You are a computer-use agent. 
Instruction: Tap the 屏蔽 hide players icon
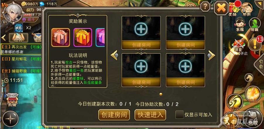pos(254,24)
